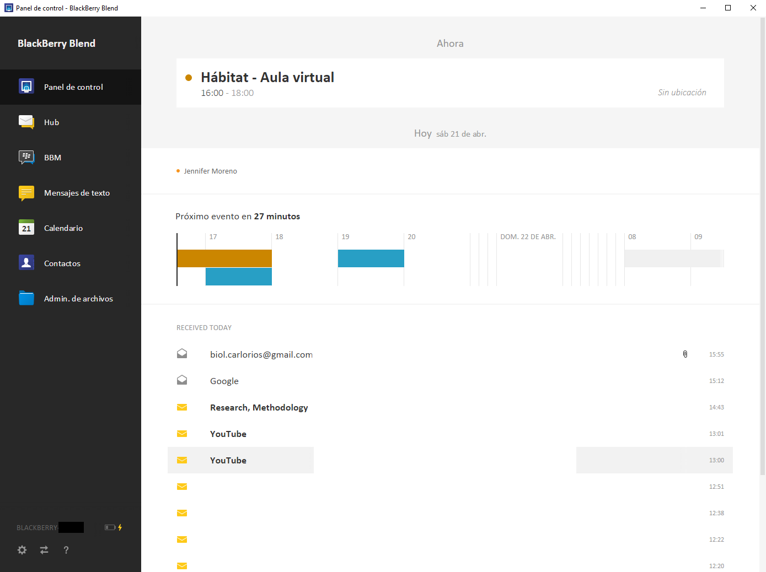Click the 15:55 timestamp

716,354
